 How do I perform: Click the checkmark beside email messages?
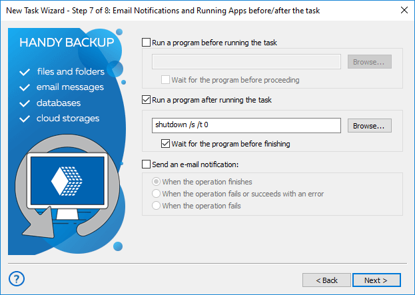coord(25,87)
